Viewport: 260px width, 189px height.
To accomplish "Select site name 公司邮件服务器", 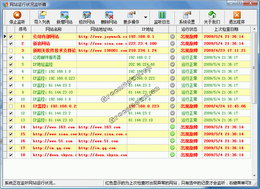I will coord(47,57).
